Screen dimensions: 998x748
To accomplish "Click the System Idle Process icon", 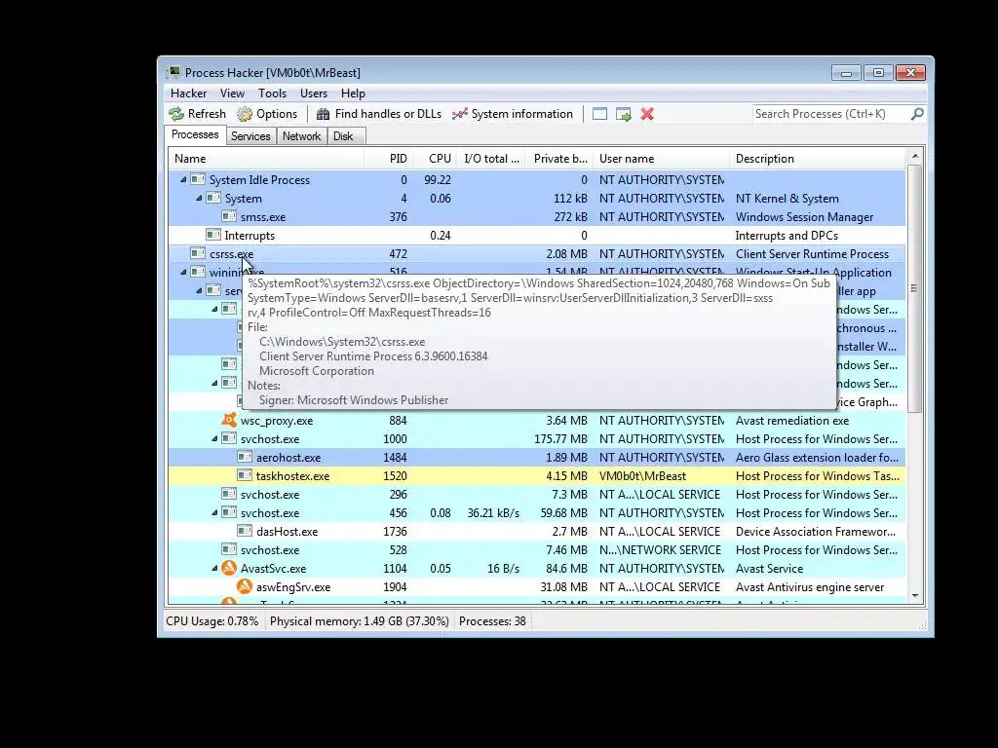I will 198,179.
